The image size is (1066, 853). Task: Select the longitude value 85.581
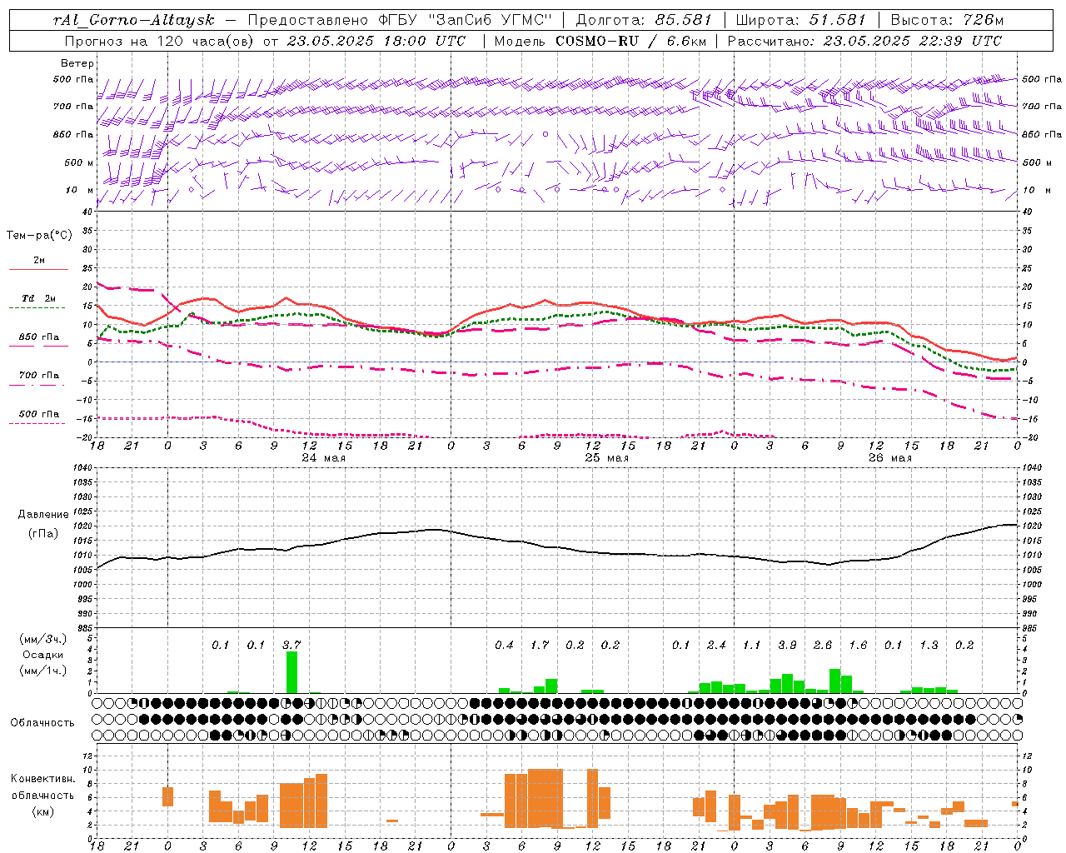pyautogui.click(x=683, y=20)
